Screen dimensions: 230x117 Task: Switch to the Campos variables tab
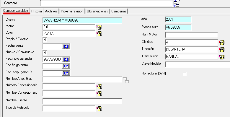(16, 11)
